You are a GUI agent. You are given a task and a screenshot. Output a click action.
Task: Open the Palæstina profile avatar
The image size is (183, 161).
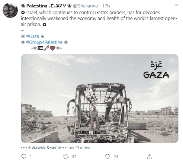pyautogui.click(x=10, y=10)
